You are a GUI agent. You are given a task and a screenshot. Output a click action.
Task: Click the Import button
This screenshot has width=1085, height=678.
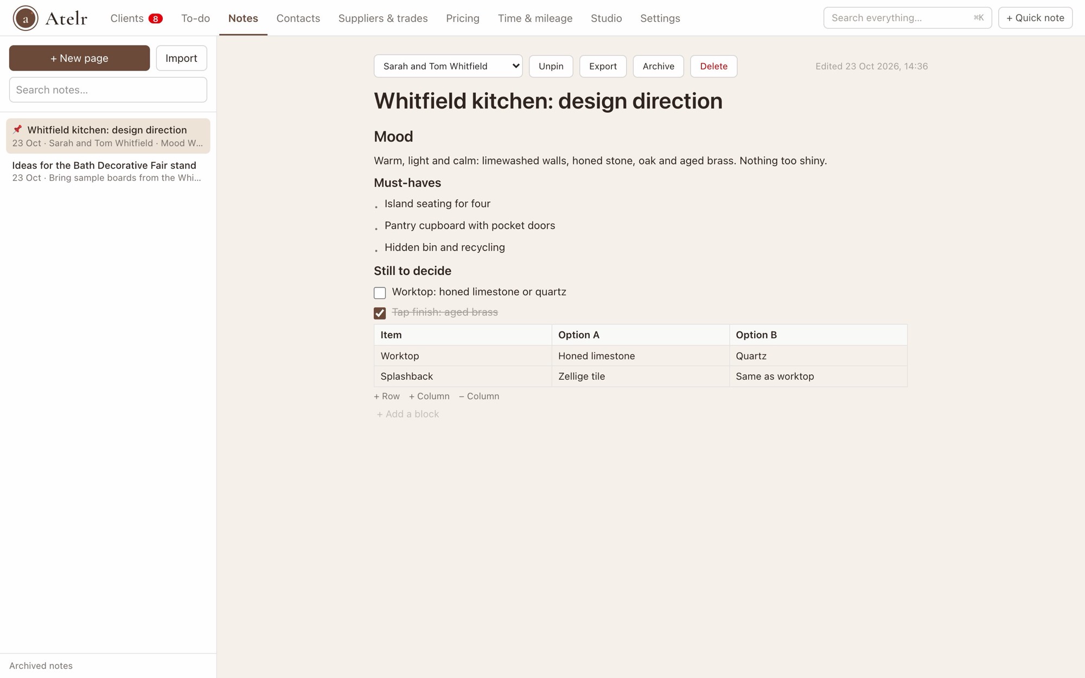point(181,58)
